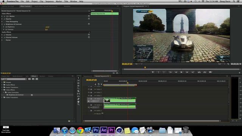Step forward one frame in the Program monitor
This screenshot has height=136, width=242.
click(x=187, y=72)
